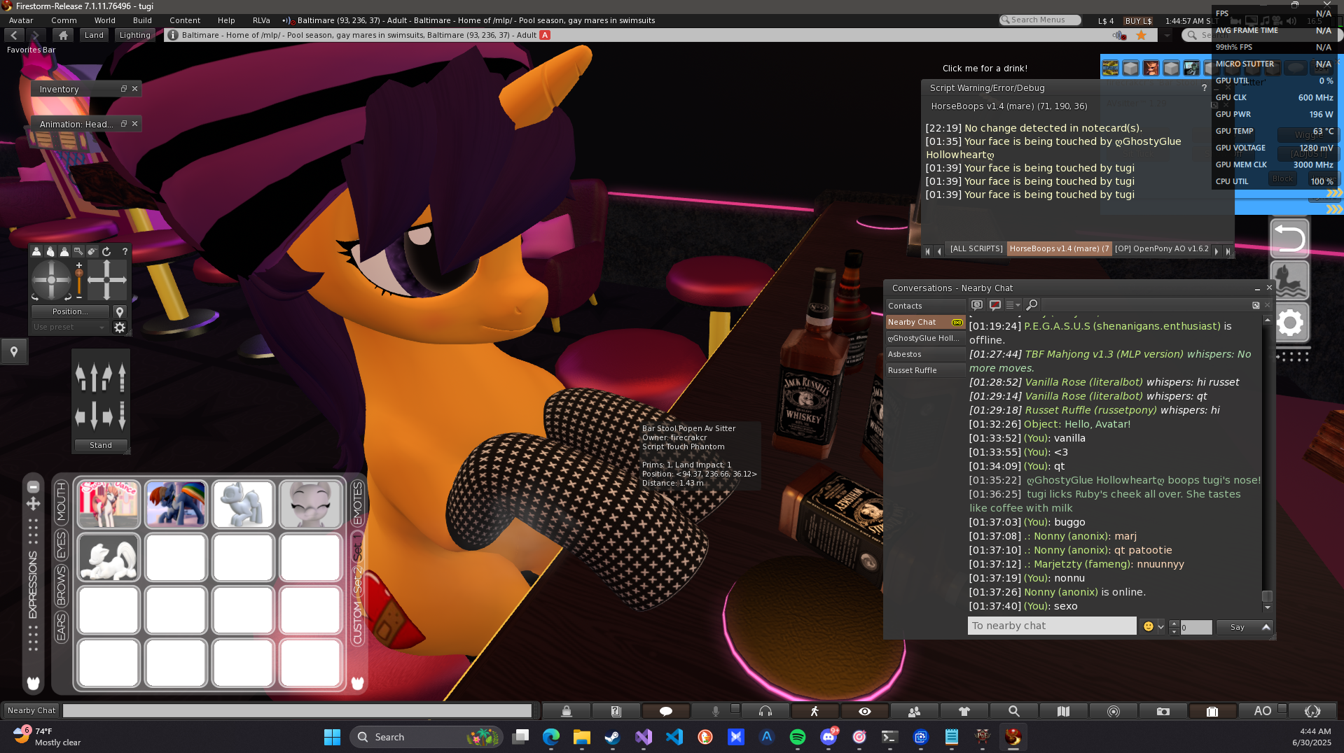Click the search magnifier in Conversations toolbar
Viewport: 1344px width, 753px height.
click(1032, 305)
